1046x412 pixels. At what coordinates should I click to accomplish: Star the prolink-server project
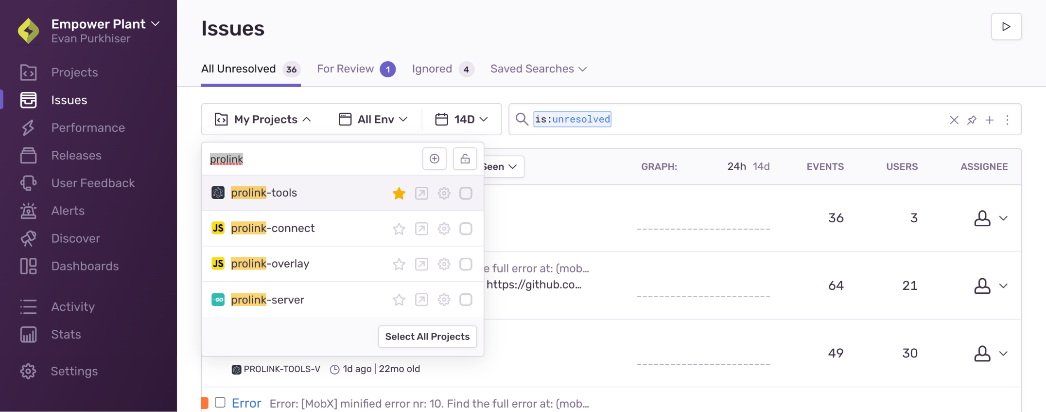tap(399, 300)
